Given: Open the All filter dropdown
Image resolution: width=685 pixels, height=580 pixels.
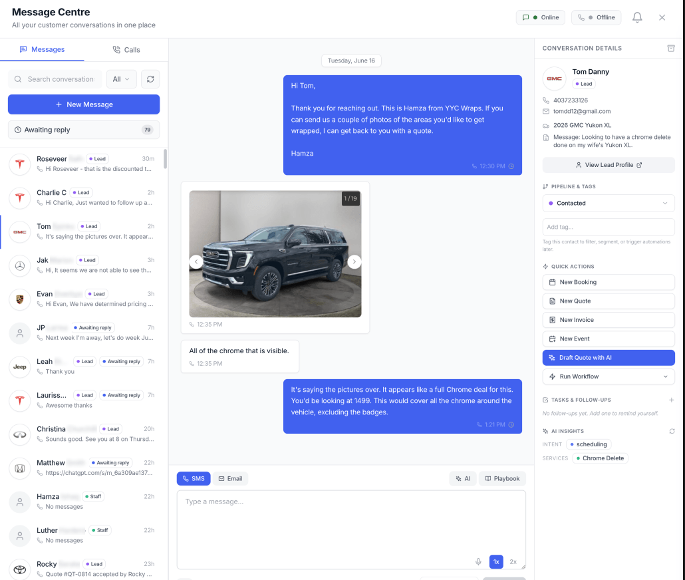Looking at the screenshot, I should coord(122,79).
